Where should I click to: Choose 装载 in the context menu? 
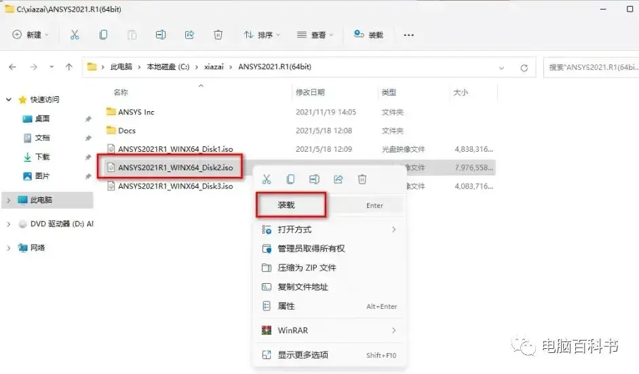pyautogui.click(x=330, y=205)
